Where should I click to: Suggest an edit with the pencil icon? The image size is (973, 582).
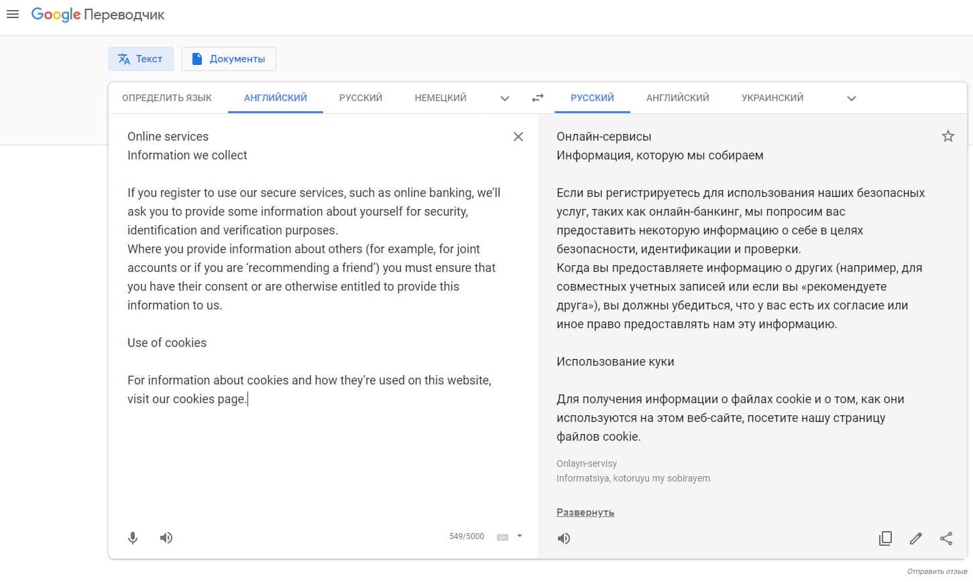point(916,538)
